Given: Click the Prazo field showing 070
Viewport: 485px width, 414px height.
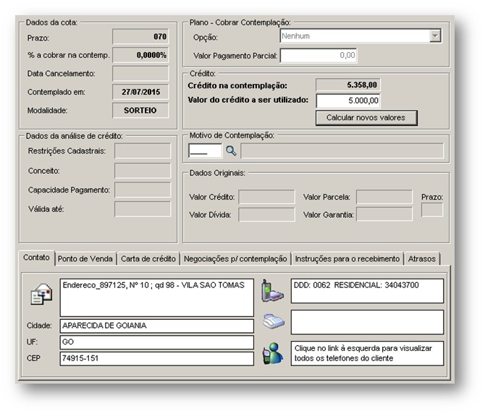Looking at the screenshot, I should (x=140, y=37).
